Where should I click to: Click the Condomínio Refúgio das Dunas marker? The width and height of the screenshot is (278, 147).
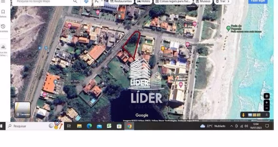56,82
